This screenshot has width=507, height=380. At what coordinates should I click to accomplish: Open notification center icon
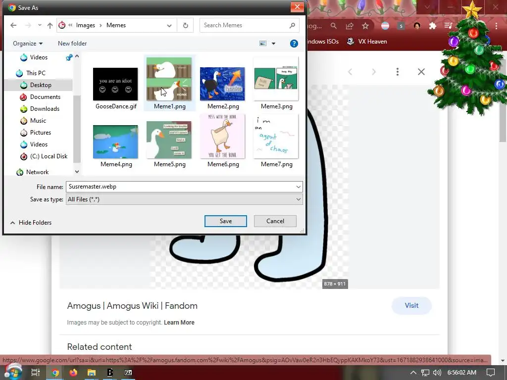point(491,373)
